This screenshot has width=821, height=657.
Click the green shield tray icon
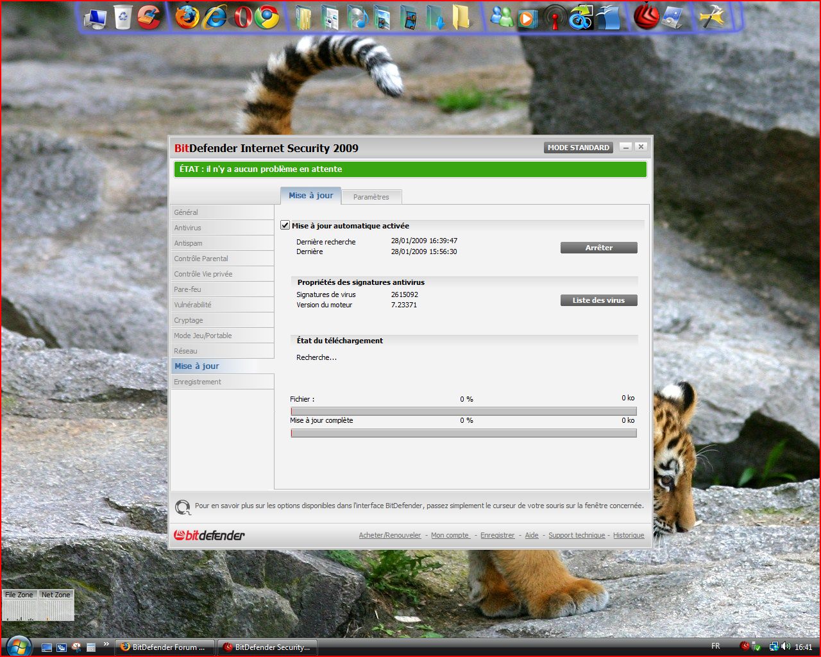(x=757, y=647)
